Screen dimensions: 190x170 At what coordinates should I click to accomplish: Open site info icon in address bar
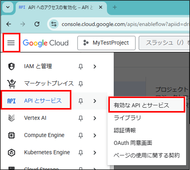(54, 24)
